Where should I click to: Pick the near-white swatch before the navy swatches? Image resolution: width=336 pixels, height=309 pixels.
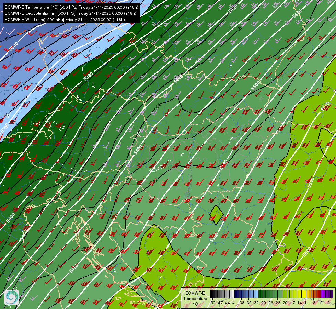(x=233, y=294)
